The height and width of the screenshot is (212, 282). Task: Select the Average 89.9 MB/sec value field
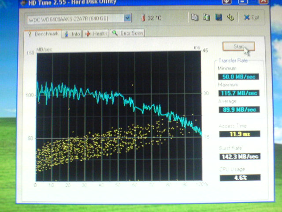pyautogui.click(x=238, y=110)
